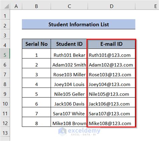Select cell with Mike108 Brown

[69, 122]
